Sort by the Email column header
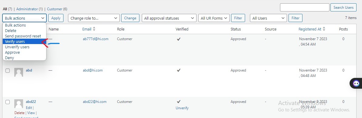Screen dimensions: 362x118 (x=87, y=29)
